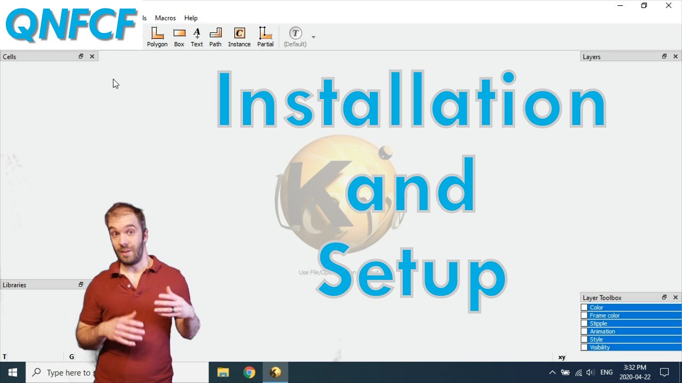
Task: Expand the Stipple row label
Action: [x=598, y=323]
